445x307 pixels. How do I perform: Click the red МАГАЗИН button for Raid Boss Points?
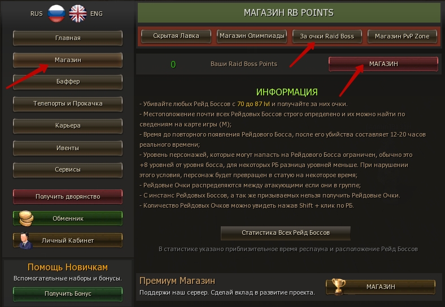point(383,64)
